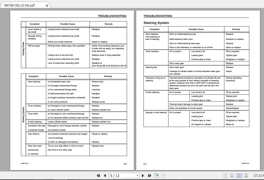Click 'Lever stroke is too small' complaint
Screen dimensions: 264x180
pos(34,31)
